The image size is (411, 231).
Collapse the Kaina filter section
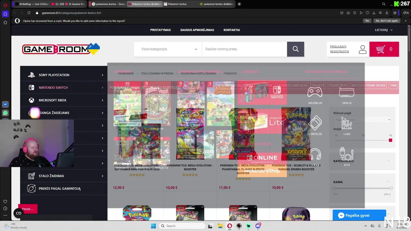388,182
